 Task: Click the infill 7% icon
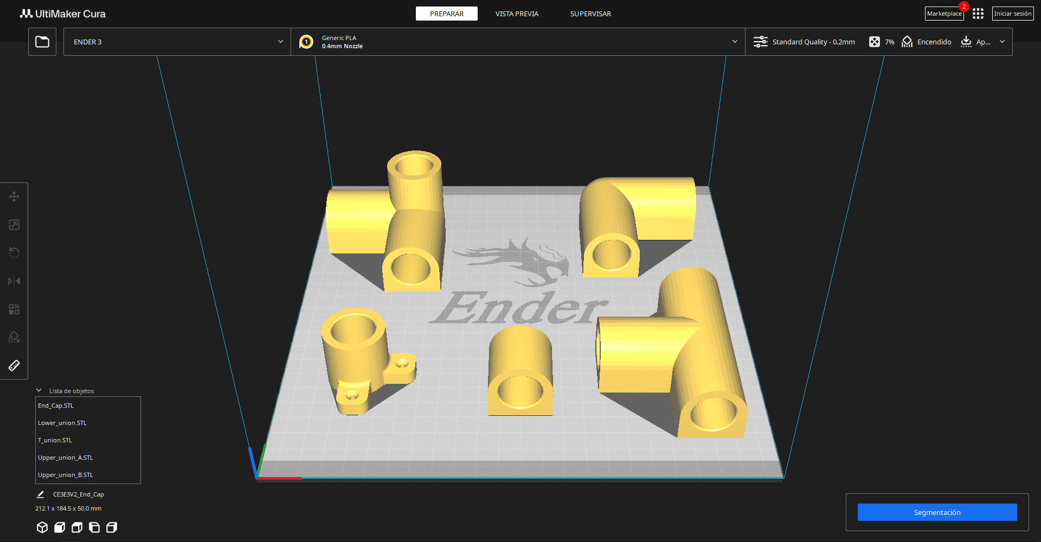point(875,42)
